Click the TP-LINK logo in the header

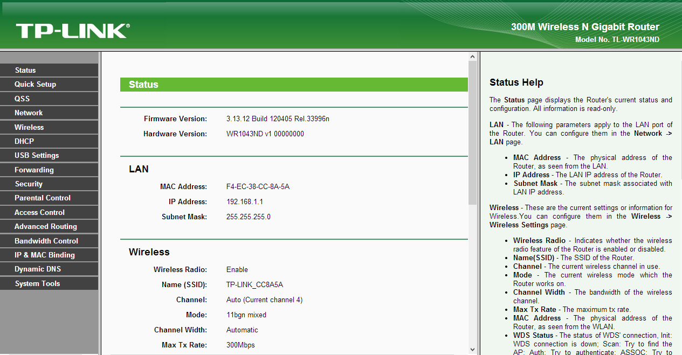(73, 31)
